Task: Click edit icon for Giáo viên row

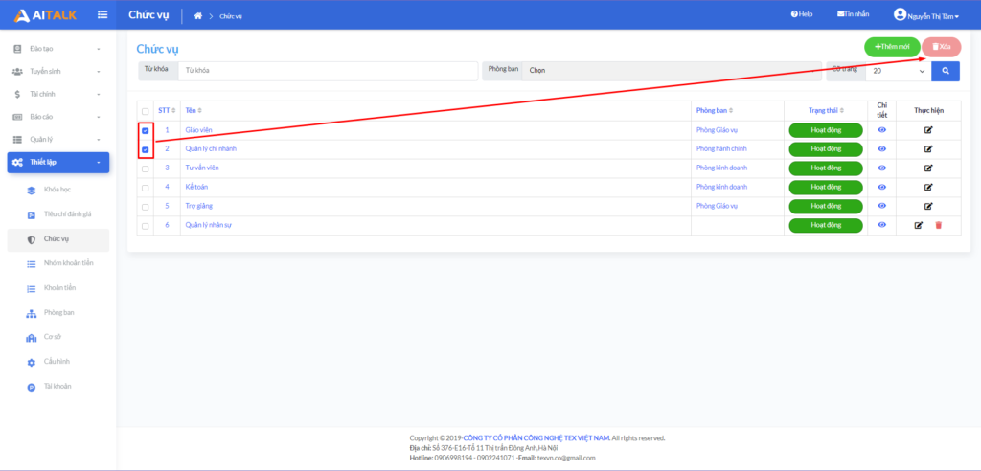Action: (927, 130)
